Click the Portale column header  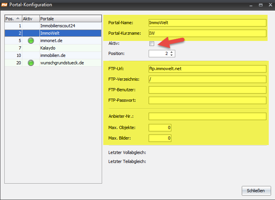[x=70, y=19]
